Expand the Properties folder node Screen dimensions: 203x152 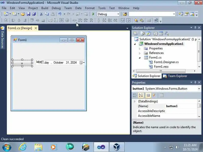coord(140,49)
